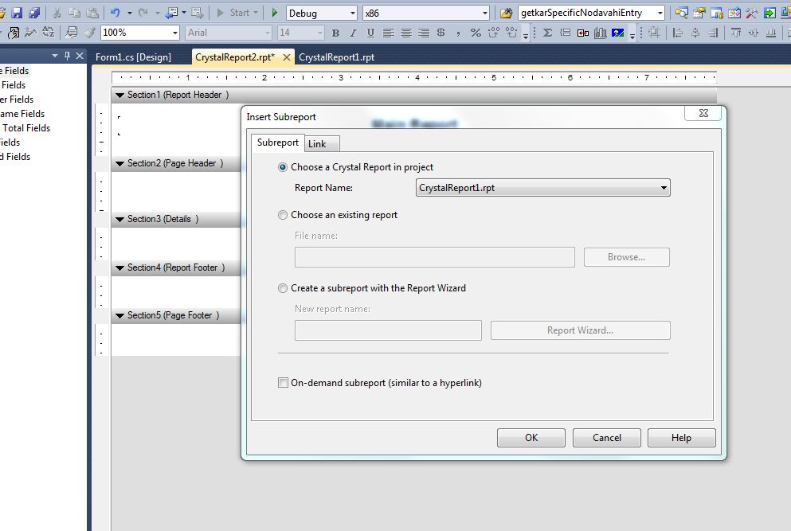Open the Arial font name dropdown
This screenshot has height=531, width=791.
point(229,33)
